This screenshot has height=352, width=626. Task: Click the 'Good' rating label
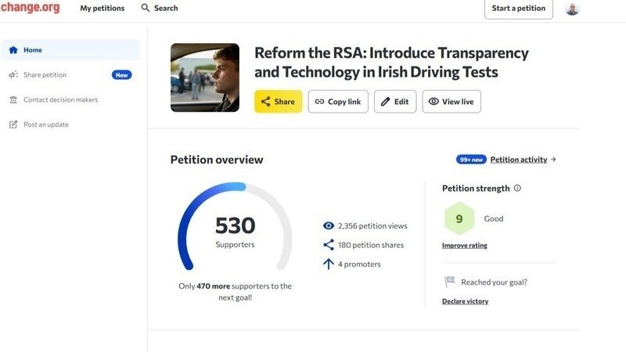point(494,218)
